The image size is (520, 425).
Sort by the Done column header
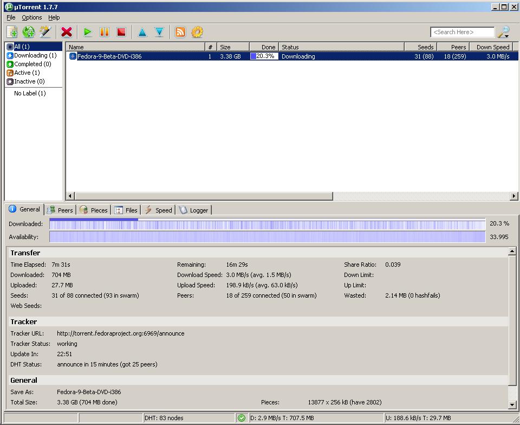[264, 47]
